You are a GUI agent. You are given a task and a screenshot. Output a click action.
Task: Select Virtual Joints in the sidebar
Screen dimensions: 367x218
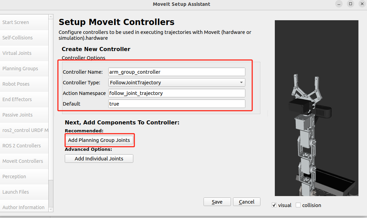pos(24,53)
